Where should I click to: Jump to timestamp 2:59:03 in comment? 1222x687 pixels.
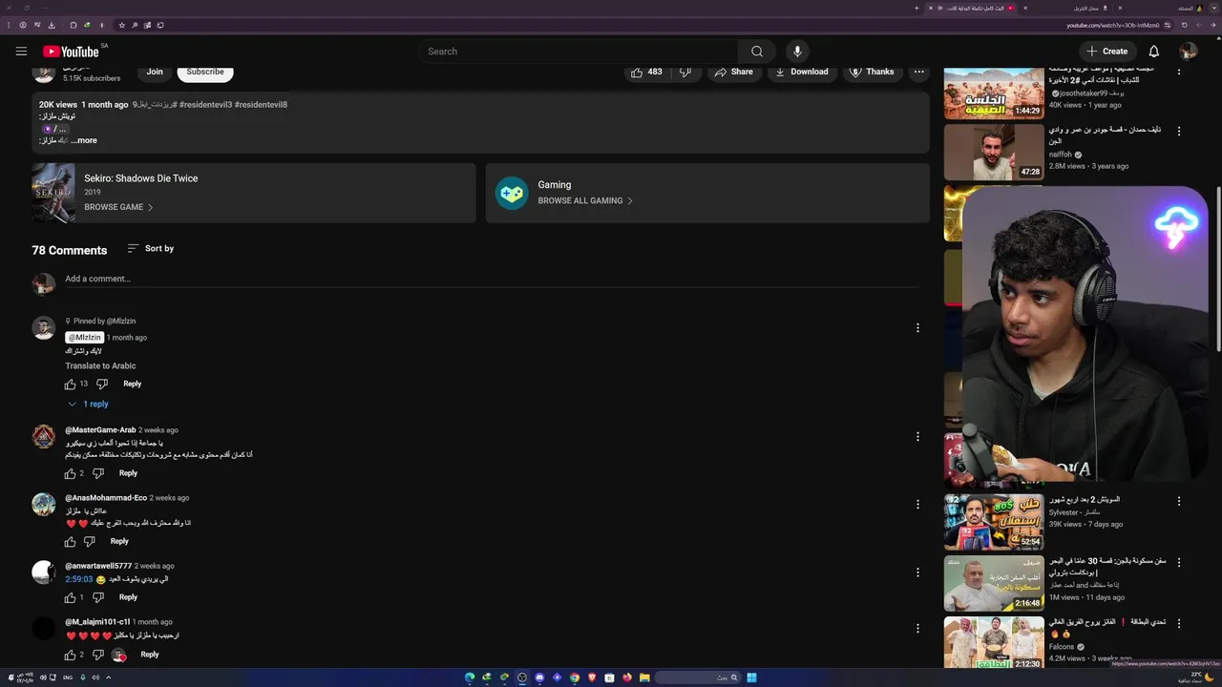pos(78,579)
